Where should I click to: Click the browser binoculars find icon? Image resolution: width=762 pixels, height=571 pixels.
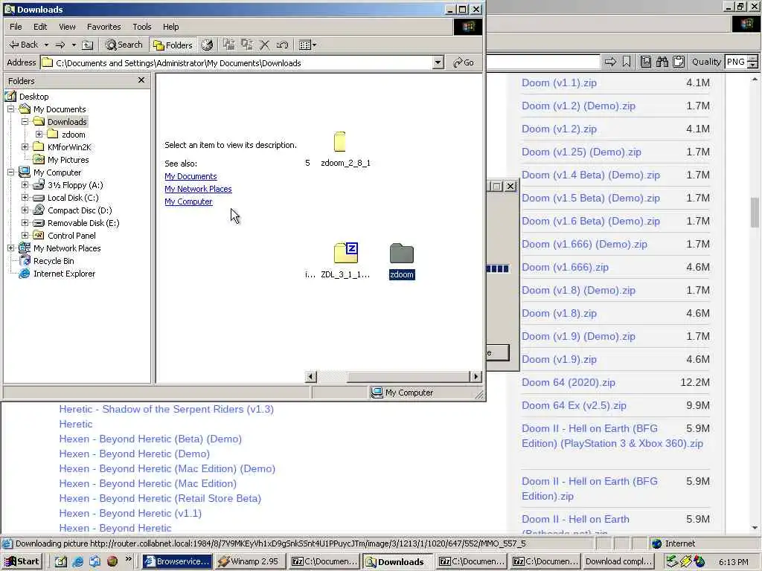(x=662, y=62)
